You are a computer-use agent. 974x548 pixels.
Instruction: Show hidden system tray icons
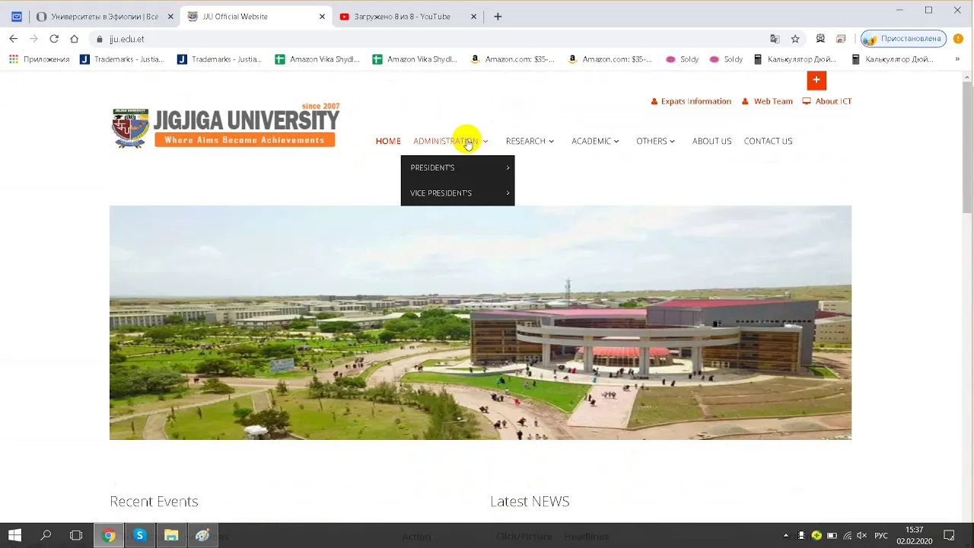click(786, 536)
